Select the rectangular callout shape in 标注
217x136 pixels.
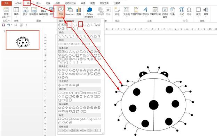[59, 119]
